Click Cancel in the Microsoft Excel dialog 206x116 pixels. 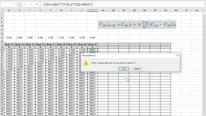pos(137,69)
